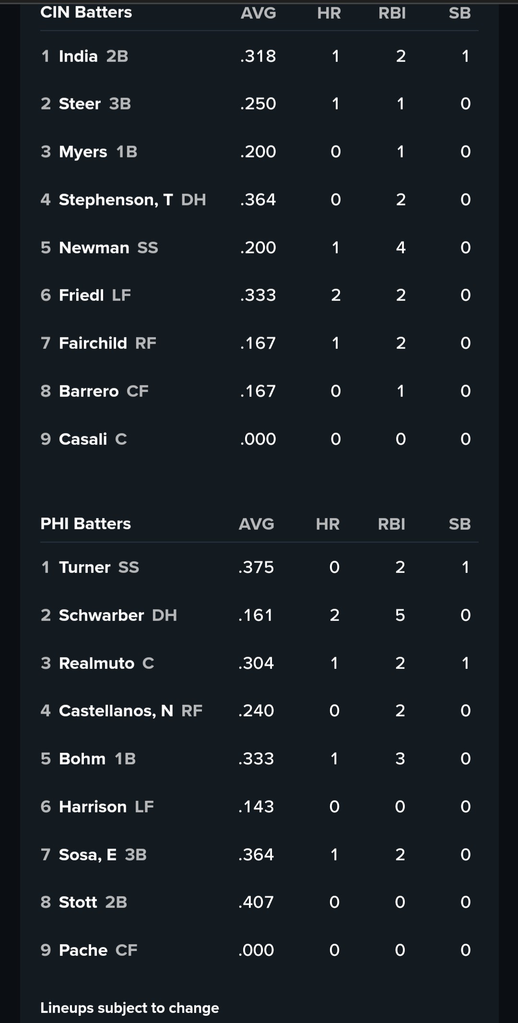Open Schwarber DH player profile
The width and height of the screenshot is (518, 1023).
pyautogui.click(x=101, y=615)
